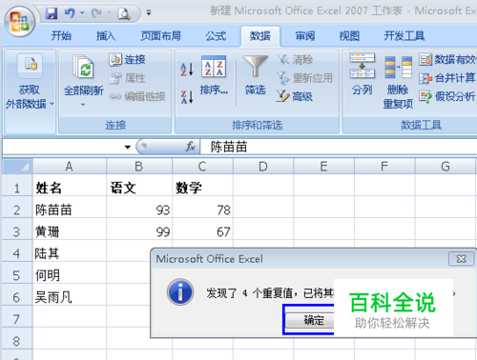
Task: Open Print Preview from quick access toolbar
Action: 124,13
